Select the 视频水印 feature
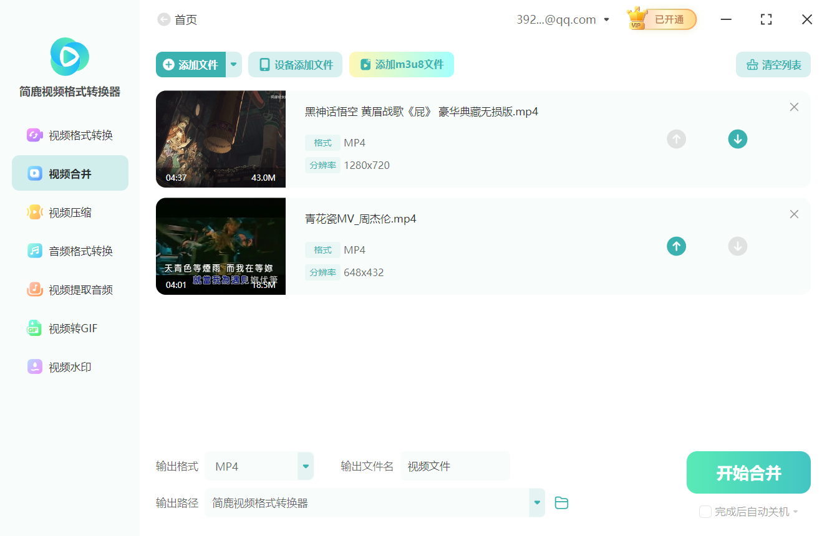 [x=70, y=367]
